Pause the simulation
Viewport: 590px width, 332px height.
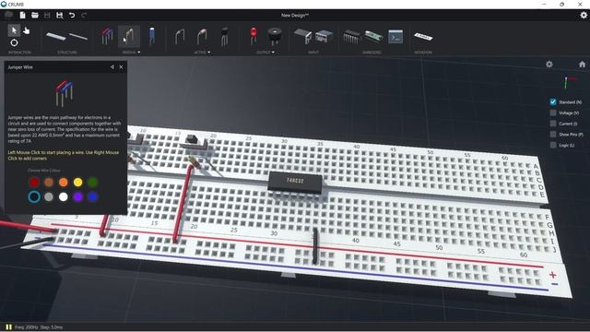8,327
